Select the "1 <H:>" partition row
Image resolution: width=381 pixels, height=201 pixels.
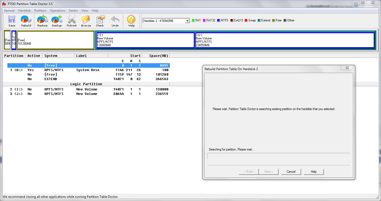89,70
